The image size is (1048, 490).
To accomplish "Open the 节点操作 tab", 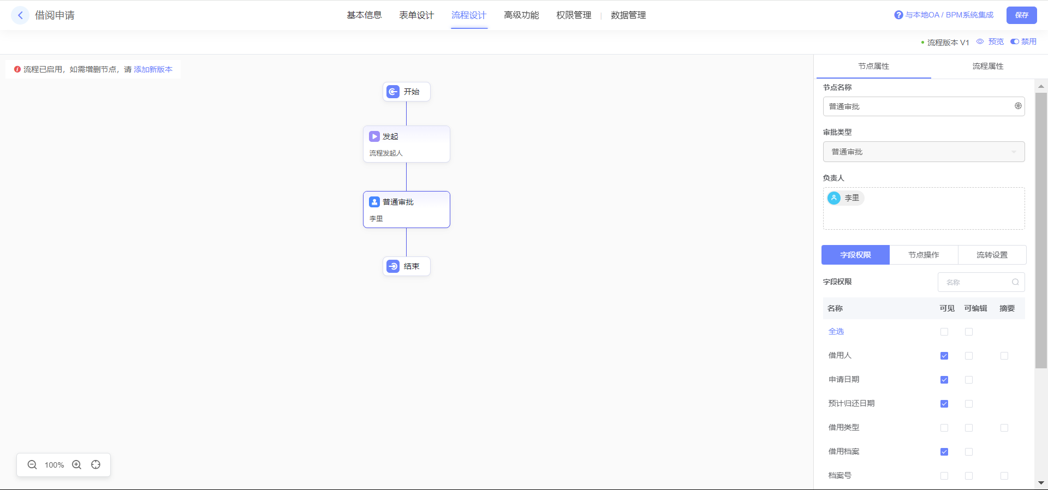I will point(924,255).
